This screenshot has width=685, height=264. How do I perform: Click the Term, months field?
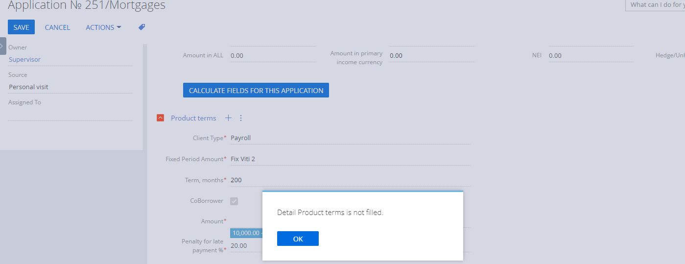pyautogui.click(x=350, y=180)
